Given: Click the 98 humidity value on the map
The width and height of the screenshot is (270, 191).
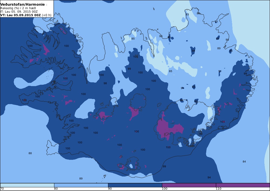Looking at the screenshot, I should [x=105, y=83].
